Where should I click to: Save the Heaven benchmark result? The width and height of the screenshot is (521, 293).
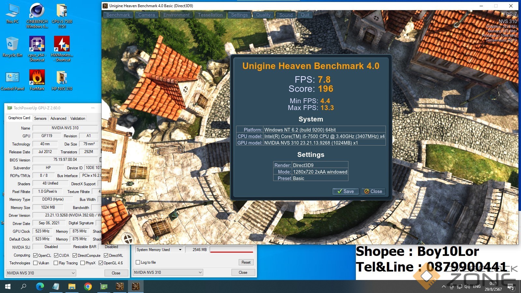(345, 191)
